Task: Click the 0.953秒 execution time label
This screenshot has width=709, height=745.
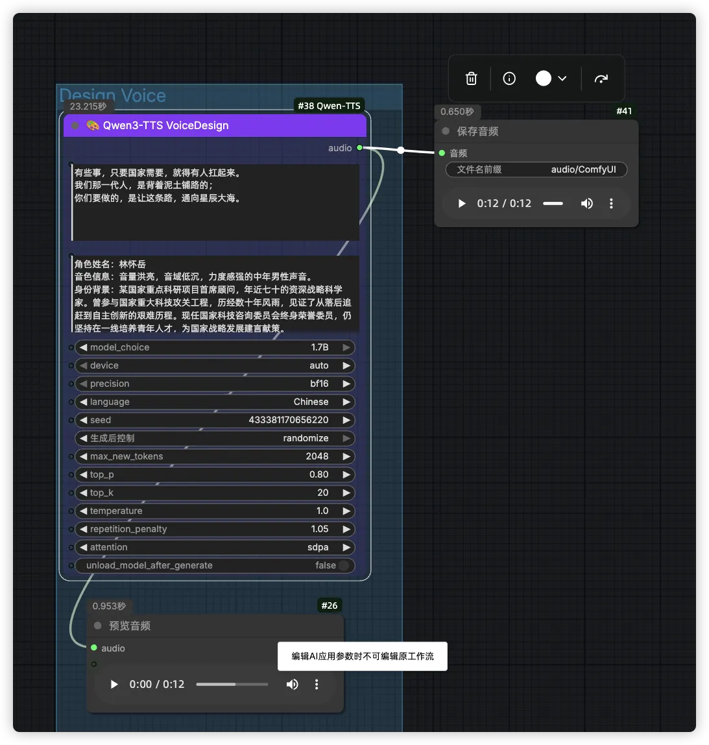Action: pyautogui.click(x=109, y=605)
